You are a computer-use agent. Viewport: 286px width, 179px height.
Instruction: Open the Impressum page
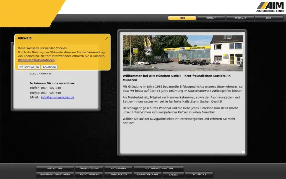click(240, 18)
